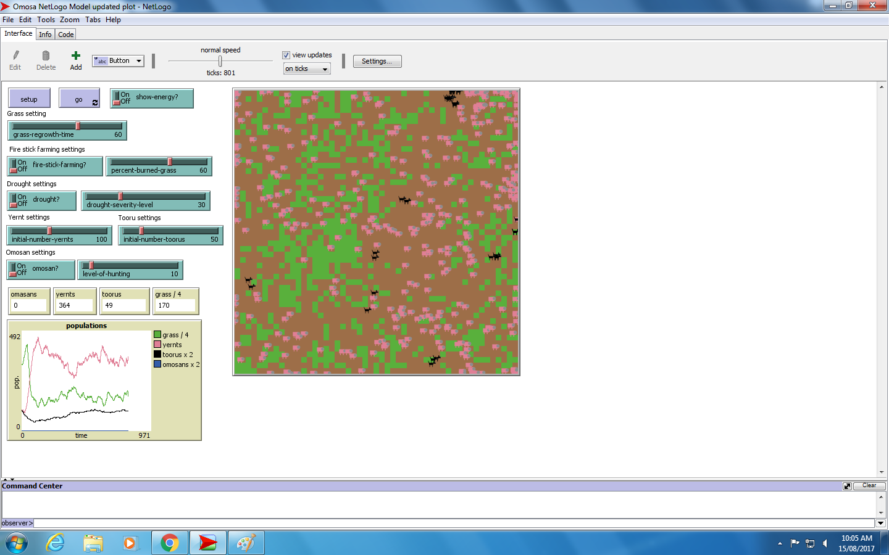
Task: Click the network tray icon
Action: 810,543
